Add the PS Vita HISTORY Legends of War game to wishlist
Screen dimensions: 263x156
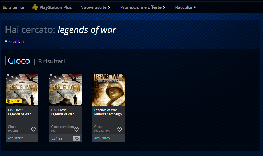[33, 129]
